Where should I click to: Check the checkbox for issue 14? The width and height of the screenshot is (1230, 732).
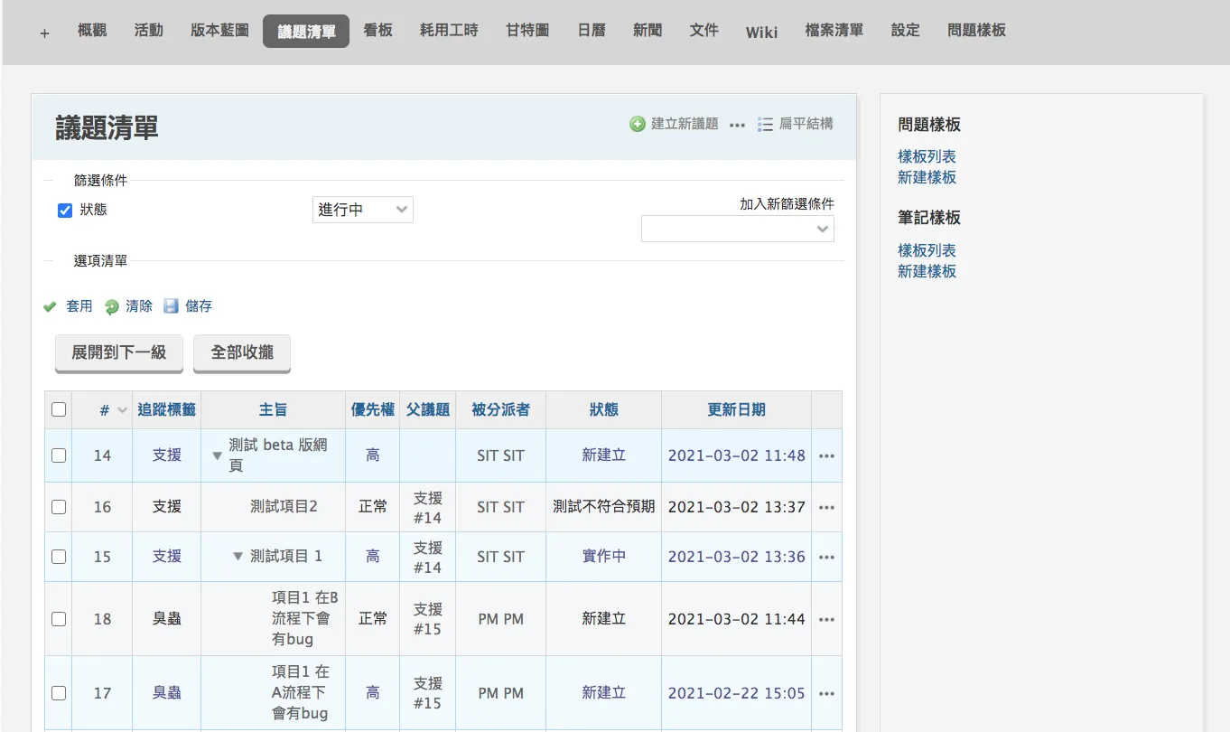click(59, 455)
